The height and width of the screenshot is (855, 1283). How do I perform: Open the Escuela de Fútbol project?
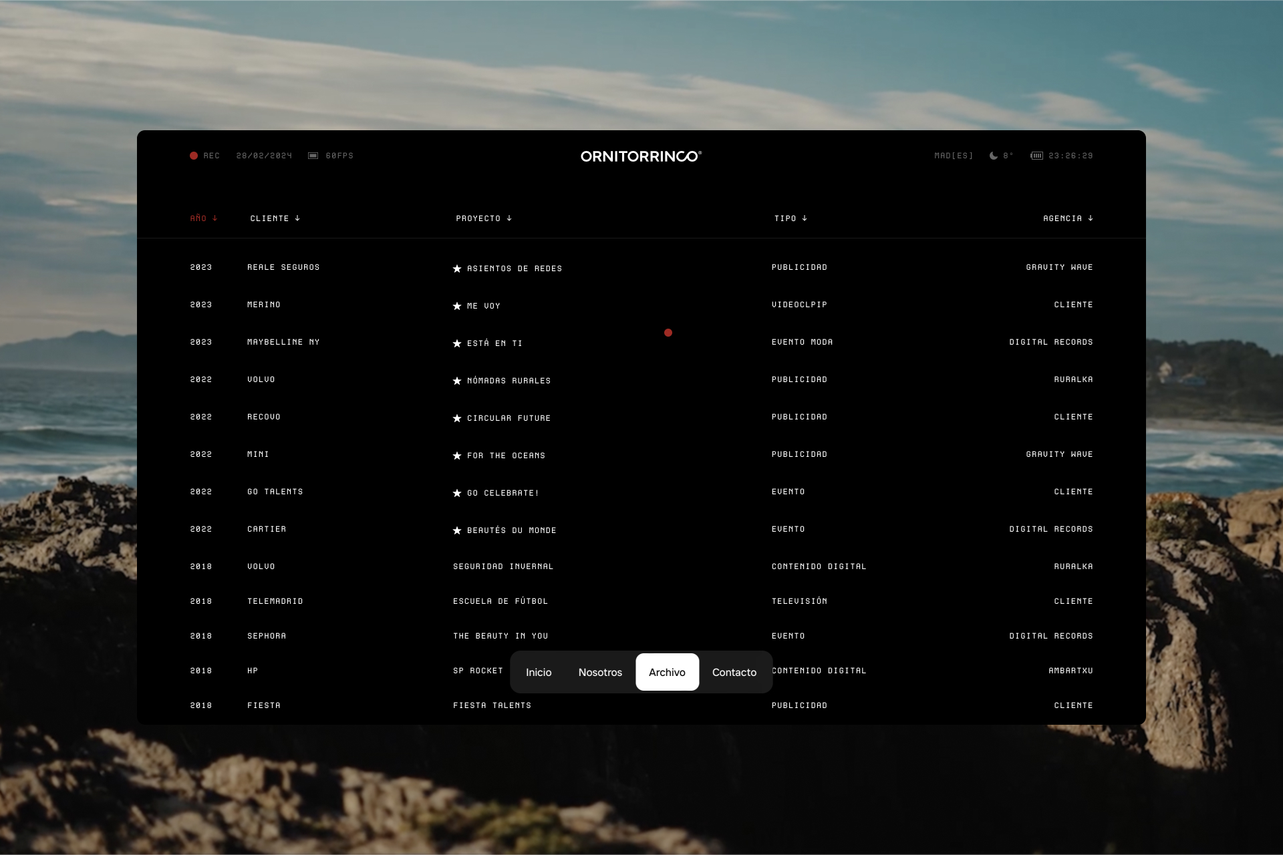(501, 601)
